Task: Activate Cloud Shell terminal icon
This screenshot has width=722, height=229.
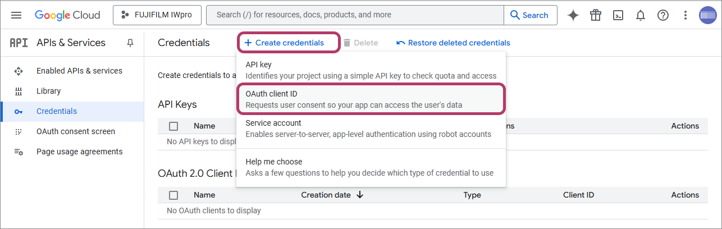Action: (618, 15)
